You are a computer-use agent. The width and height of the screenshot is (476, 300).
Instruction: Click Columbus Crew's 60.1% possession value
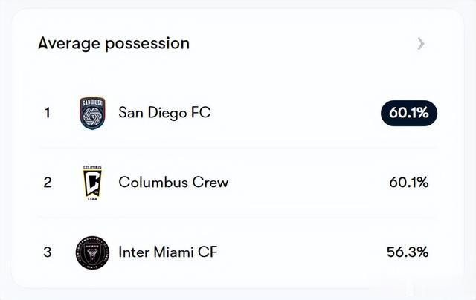tap(409, 183)
